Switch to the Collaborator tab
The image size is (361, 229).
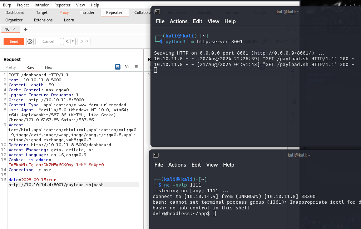tap(142, 12)
